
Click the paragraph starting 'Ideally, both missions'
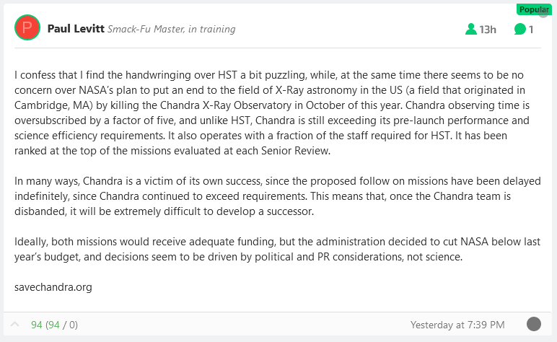277,249
